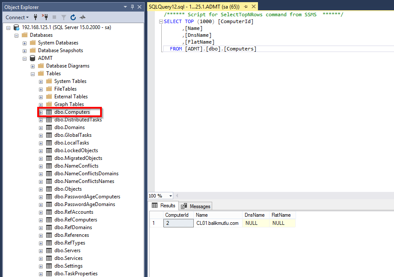Click the ComputerId column header
The image size is (394, 277).
click(178, 215)
